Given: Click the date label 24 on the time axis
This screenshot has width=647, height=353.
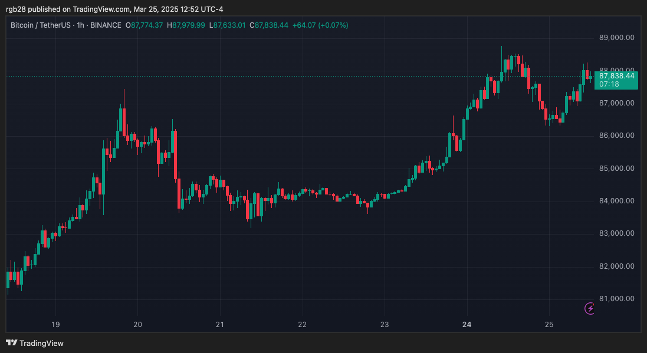Looking at the screenshot, I should [x=467, y=324].
